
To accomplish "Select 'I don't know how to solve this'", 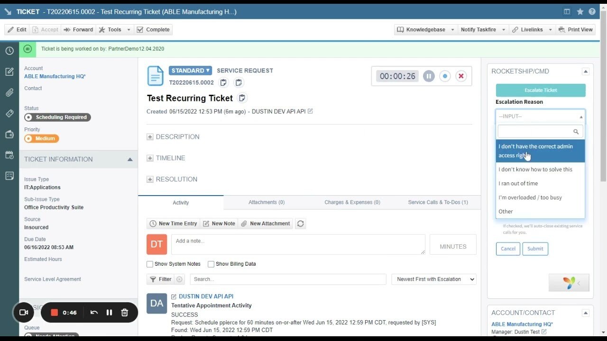I will click(541, 170).
